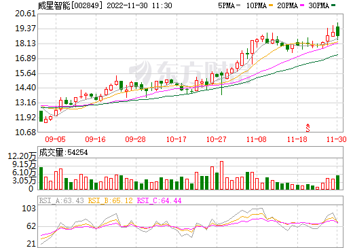Click the 成交量:54254 volume label
This screenshot has height=248, width=353.
(63, 152)
